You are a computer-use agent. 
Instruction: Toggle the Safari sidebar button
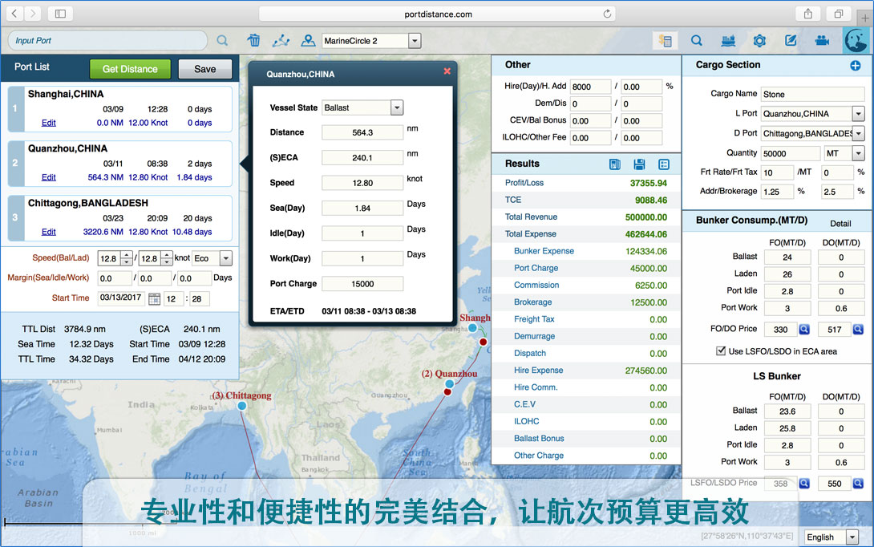[x=60, y=14]
